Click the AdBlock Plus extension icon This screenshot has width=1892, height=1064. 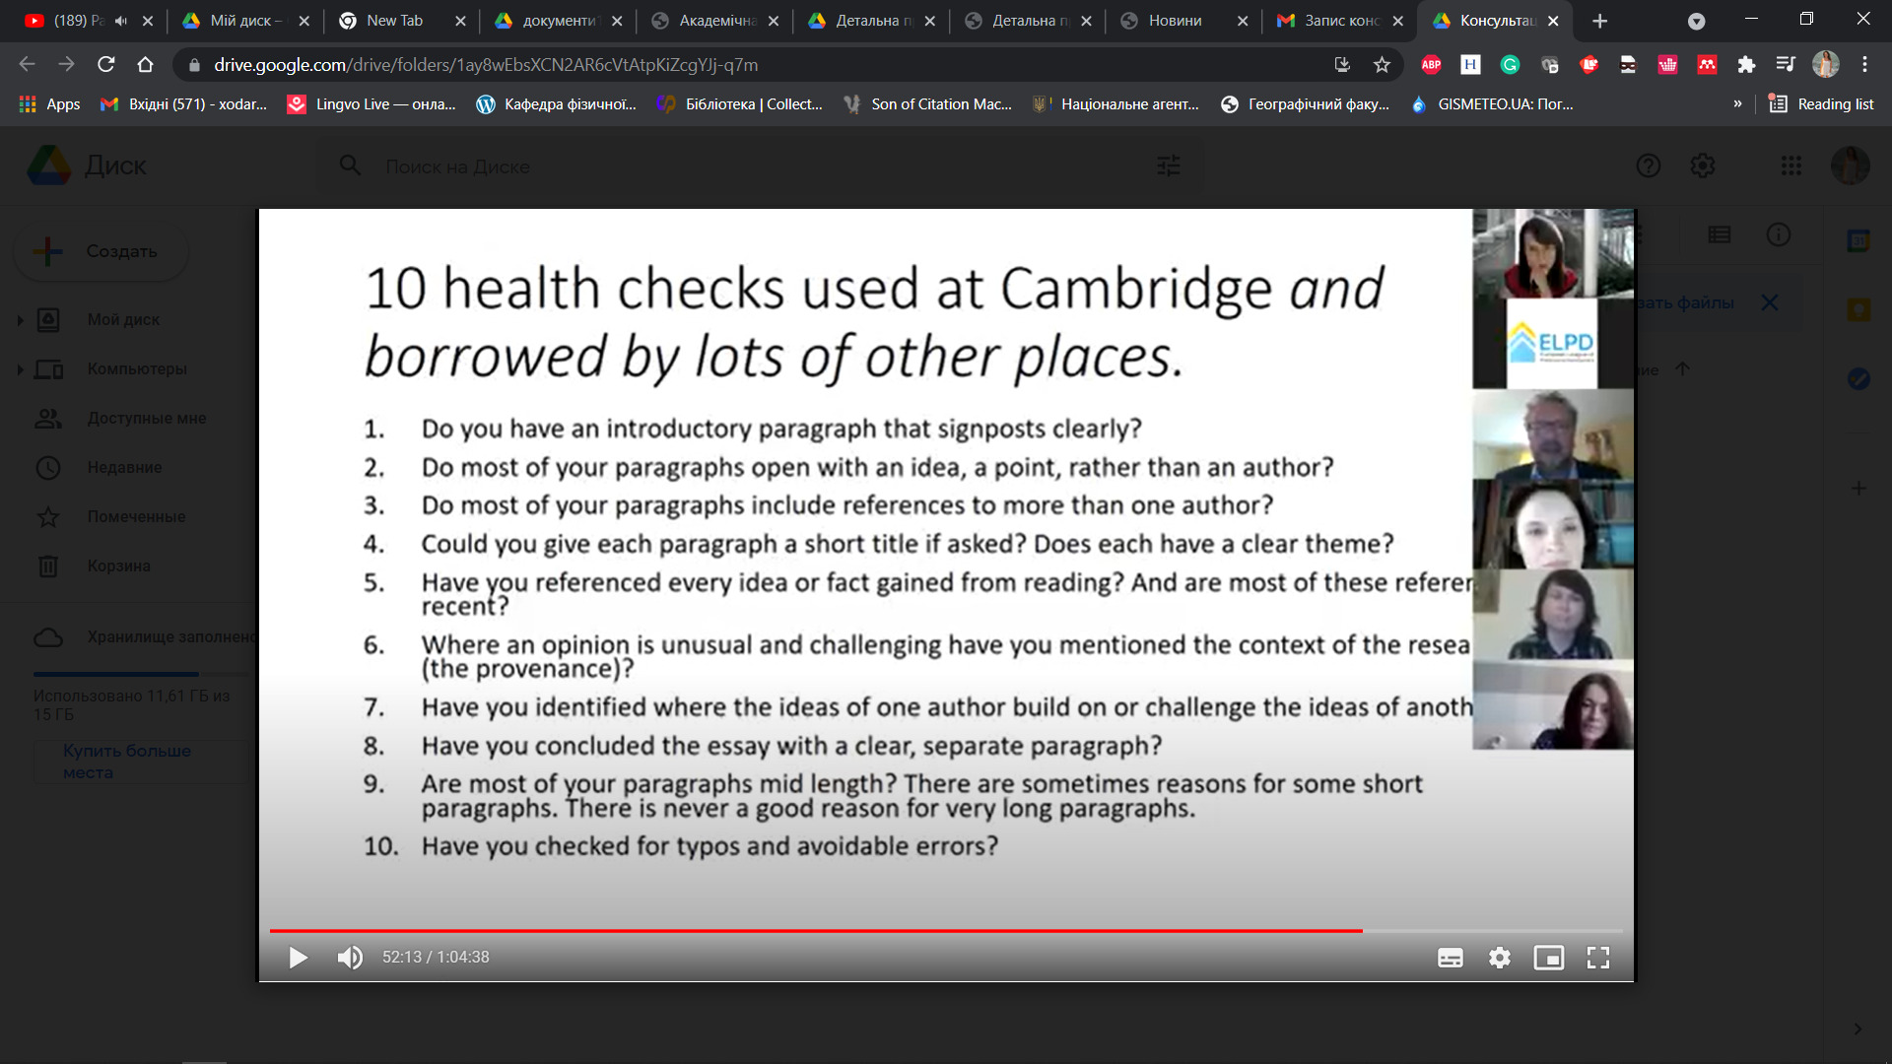click(x=1431, y=65)
